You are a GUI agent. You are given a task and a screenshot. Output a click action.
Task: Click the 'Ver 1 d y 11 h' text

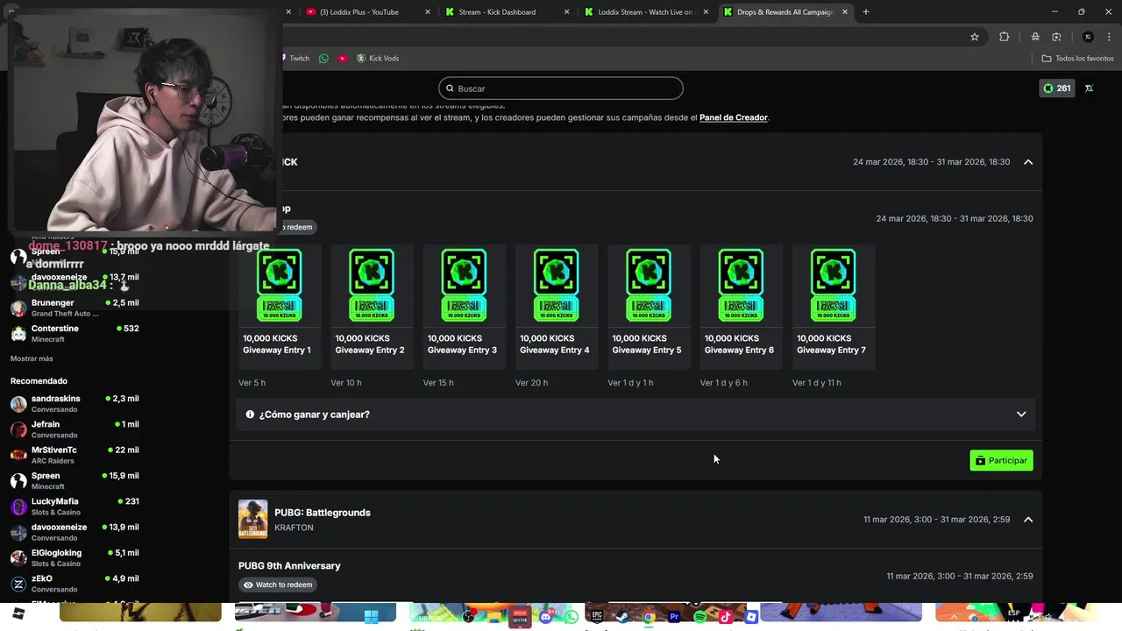click(x=817, y=383)
